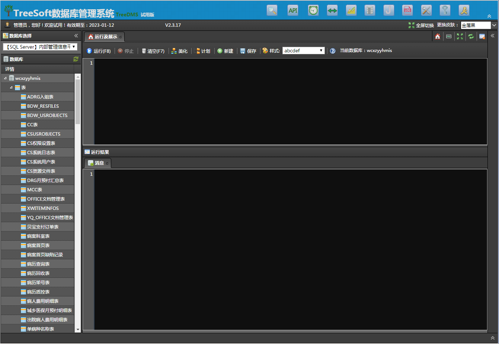Save the query with 保存

coord(248,51)
